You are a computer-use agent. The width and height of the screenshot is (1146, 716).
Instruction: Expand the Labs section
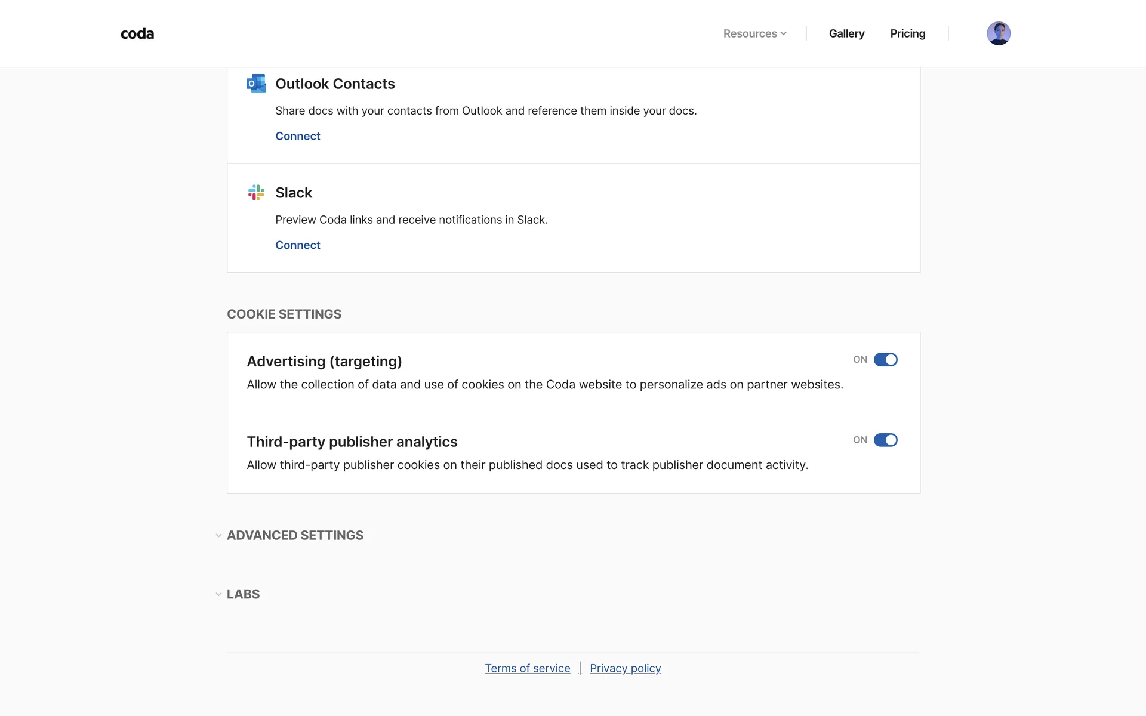point(243,594)
